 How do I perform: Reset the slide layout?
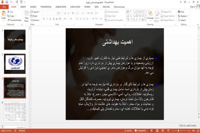(x=34, y=16)
